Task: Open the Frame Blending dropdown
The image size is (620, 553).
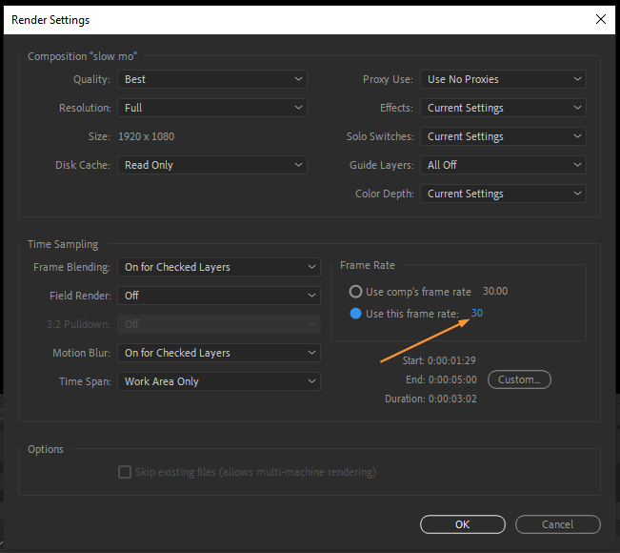Action: point(219,267)
